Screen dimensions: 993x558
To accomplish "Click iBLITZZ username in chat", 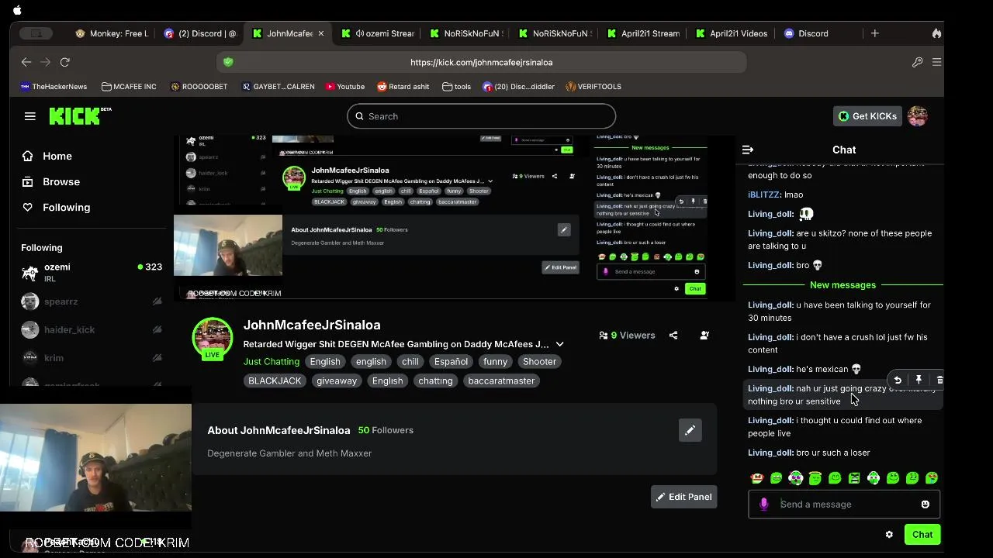I will click(763, 195).
